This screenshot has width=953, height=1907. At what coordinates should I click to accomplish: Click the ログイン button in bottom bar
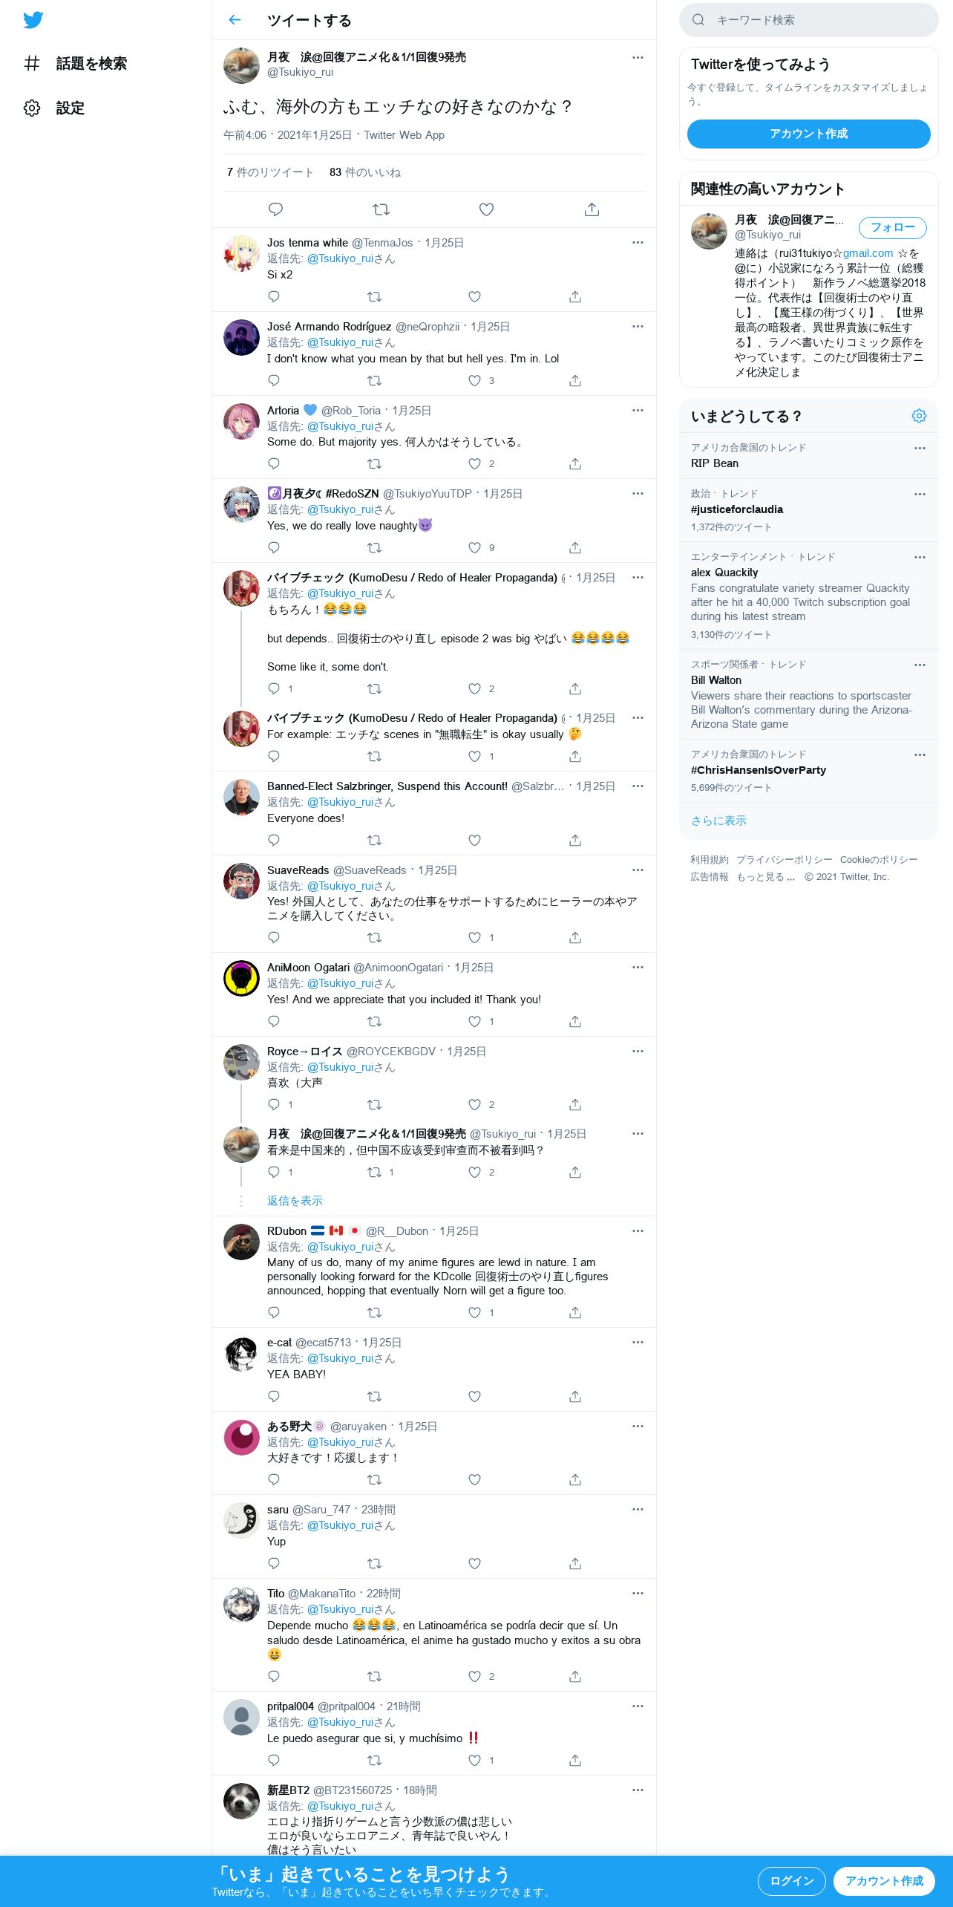(x=791, y=1881)
